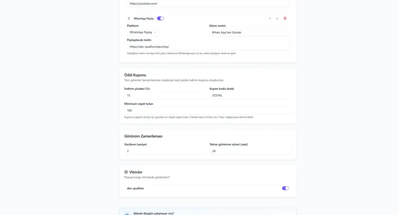Move WhatsApp Paylaş task up with arrow
The height and width of the screenshot is (215, 398).
pyautogui.click(x=270, y=18)
